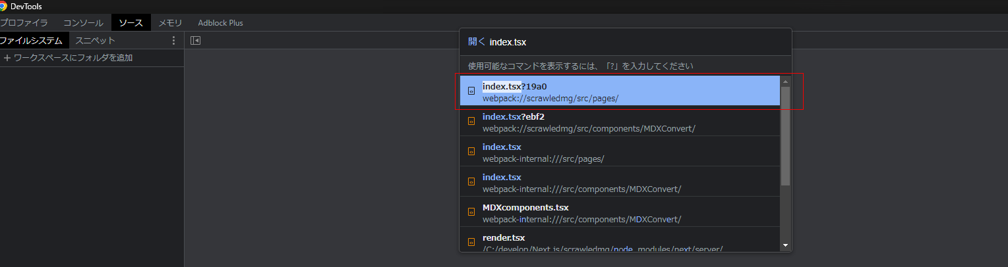Switch to the コンソール tab

click(x=83, y=23)
